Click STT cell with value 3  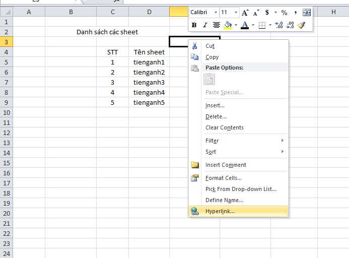[113, 83]
